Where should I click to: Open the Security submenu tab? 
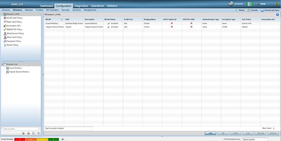65,10
